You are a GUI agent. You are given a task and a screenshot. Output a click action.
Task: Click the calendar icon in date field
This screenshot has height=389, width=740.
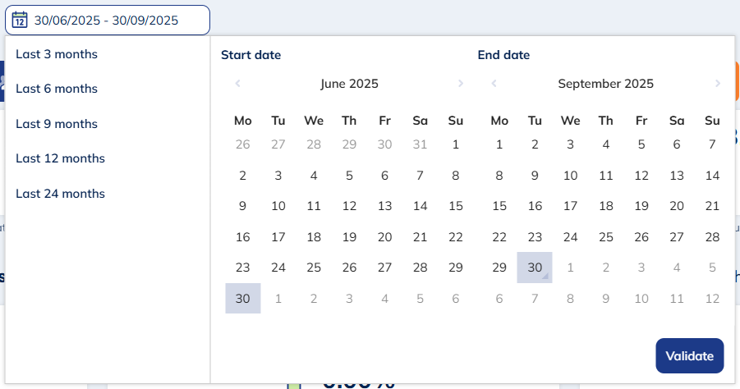point(21,20)
